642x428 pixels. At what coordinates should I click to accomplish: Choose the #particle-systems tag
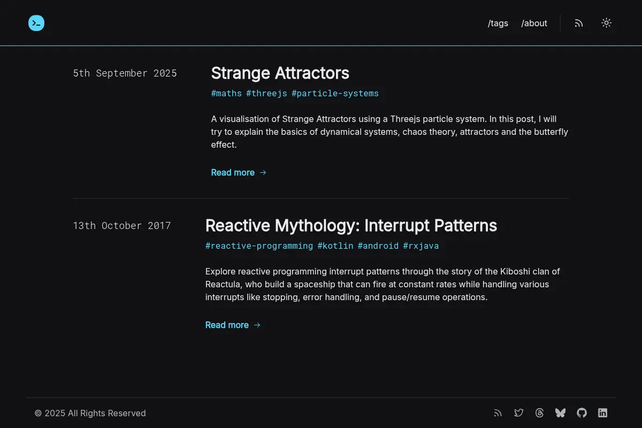click(335, 94)
